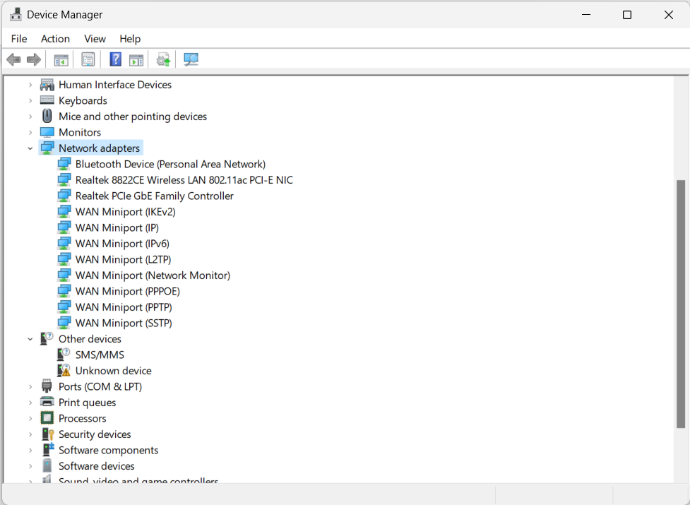Click the Unknown device warning icon

(x=64, y=371)
